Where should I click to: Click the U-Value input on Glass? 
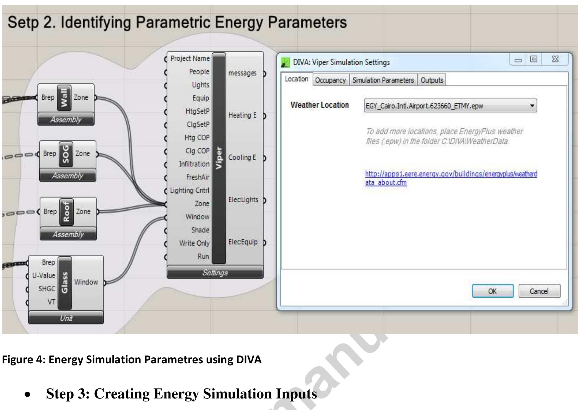(44, 276)
